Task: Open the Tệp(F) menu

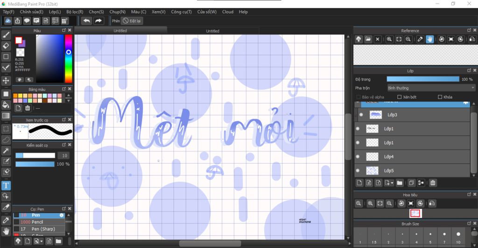Action: (x=8, y=12)
